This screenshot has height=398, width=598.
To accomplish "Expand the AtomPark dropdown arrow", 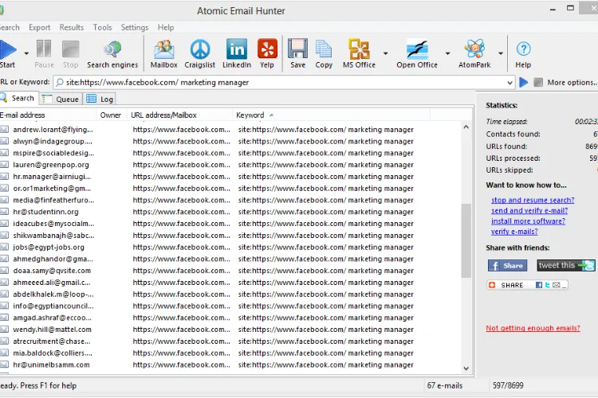I will tap(502, 54).
